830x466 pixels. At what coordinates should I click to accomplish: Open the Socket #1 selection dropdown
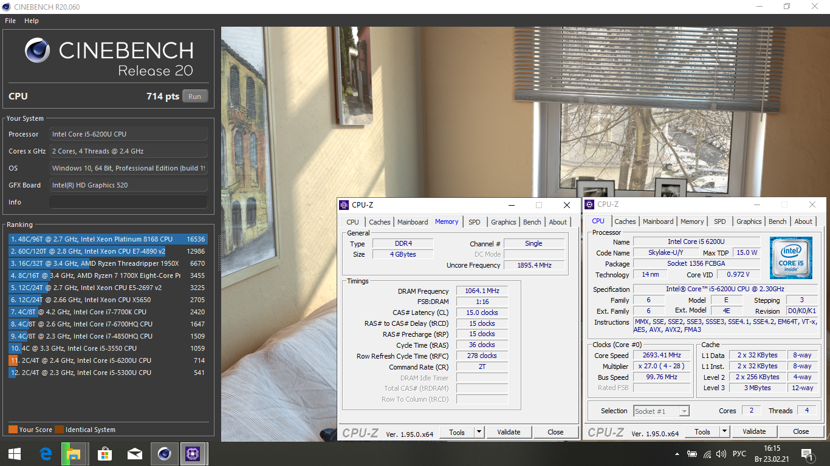pos(661,411)
